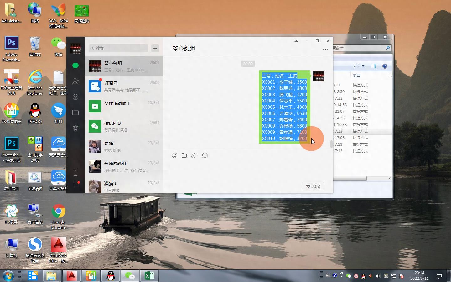Open the Favorites cube icon in sidebar
The width and height of the screenshot is (451, 282).
point(75,97)
